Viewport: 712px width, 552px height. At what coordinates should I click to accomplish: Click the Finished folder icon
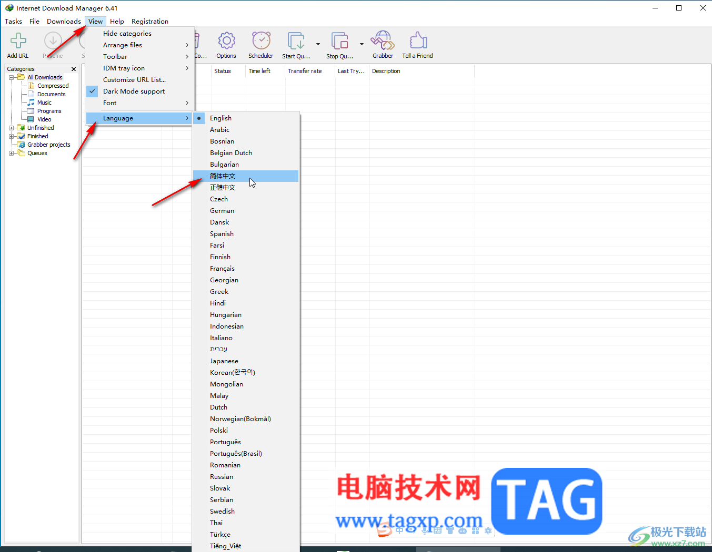click(21, 136)
